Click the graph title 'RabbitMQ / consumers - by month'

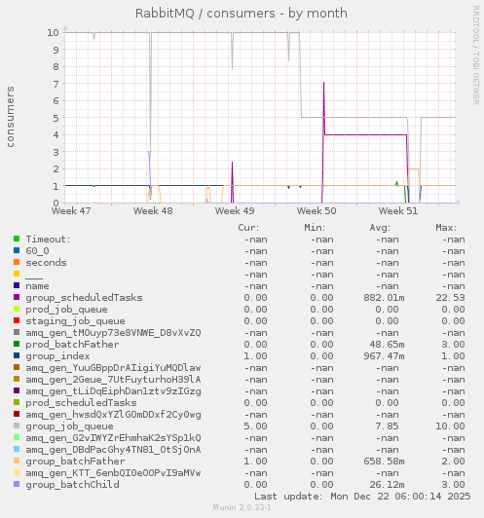click(242, 14)
